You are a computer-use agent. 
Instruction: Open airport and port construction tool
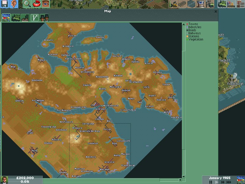tap(201, 4)
